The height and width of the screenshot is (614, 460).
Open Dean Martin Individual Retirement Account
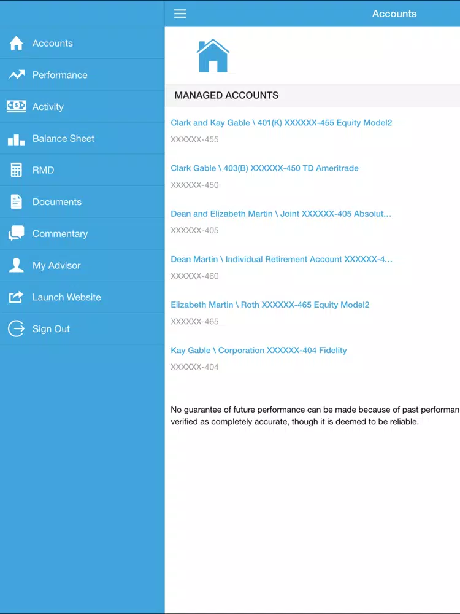pos(282,259)
